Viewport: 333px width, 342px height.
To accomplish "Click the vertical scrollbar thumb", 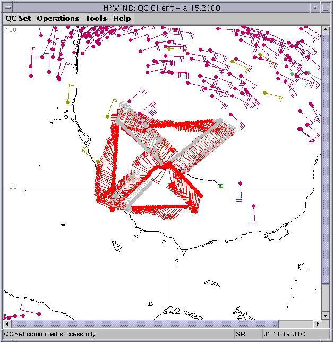I will 325,160.
